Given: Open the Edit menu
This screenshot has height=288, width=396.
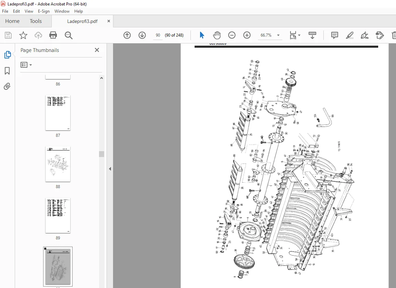Looking at the screenshot, I should point(16,11).
